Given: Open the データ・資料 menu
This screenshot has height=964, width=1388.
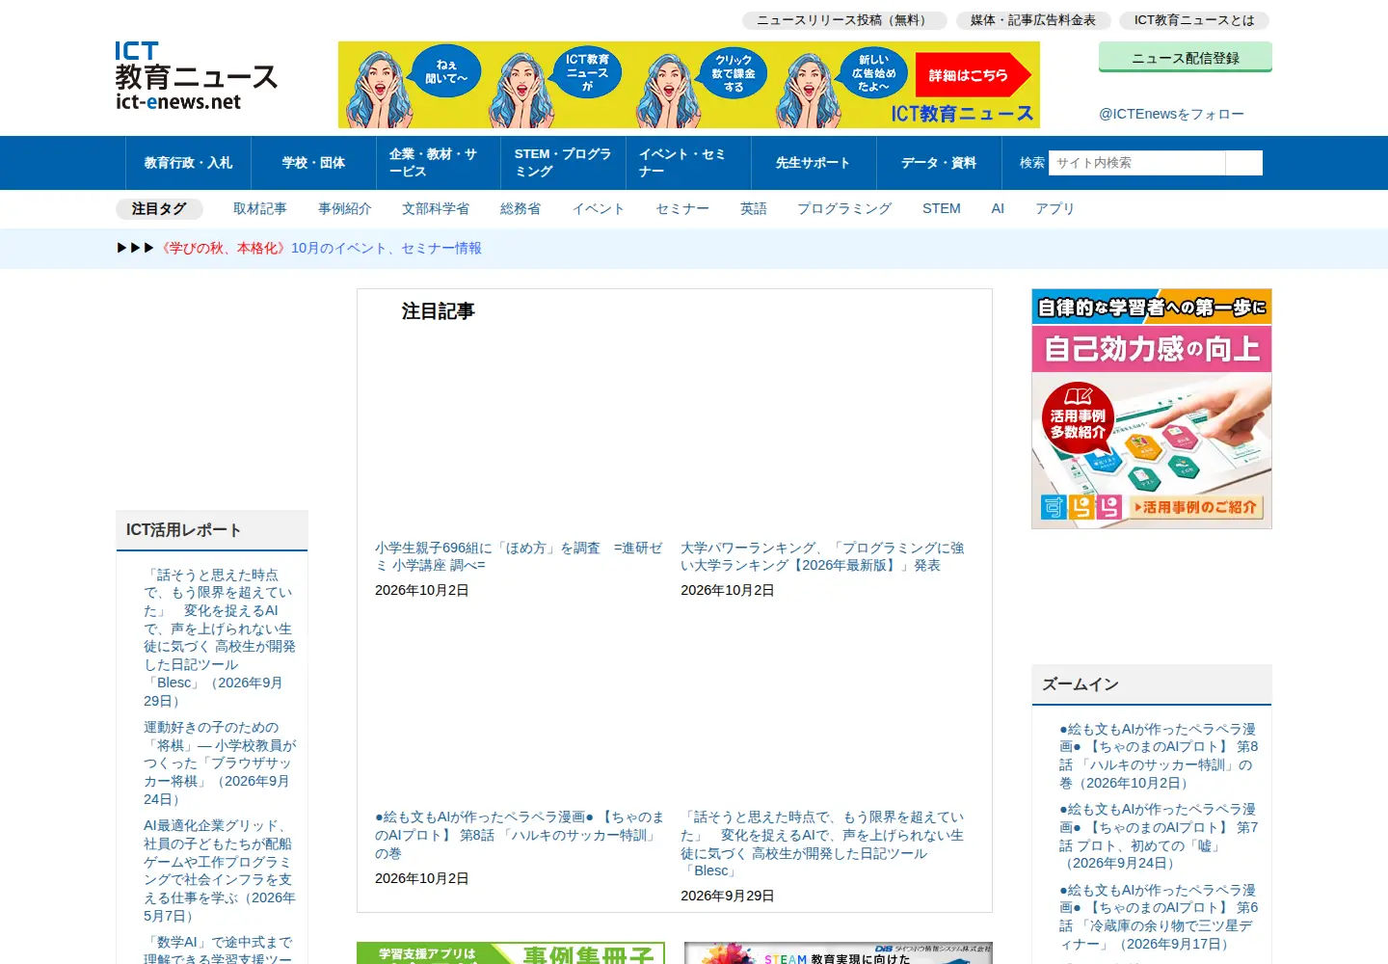Looking at the screenshot, I should click(x=939, y=163).
